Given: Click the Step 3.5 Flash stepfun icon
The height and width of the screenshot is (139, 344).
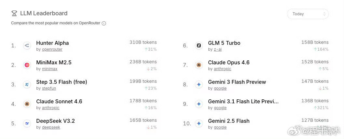Looking at the screenshot, I should (27, 85).
